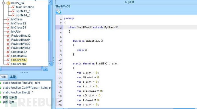Click the vertical panel splitter dots
Viewport: 197px width, 109px height.
click(54, 61)
